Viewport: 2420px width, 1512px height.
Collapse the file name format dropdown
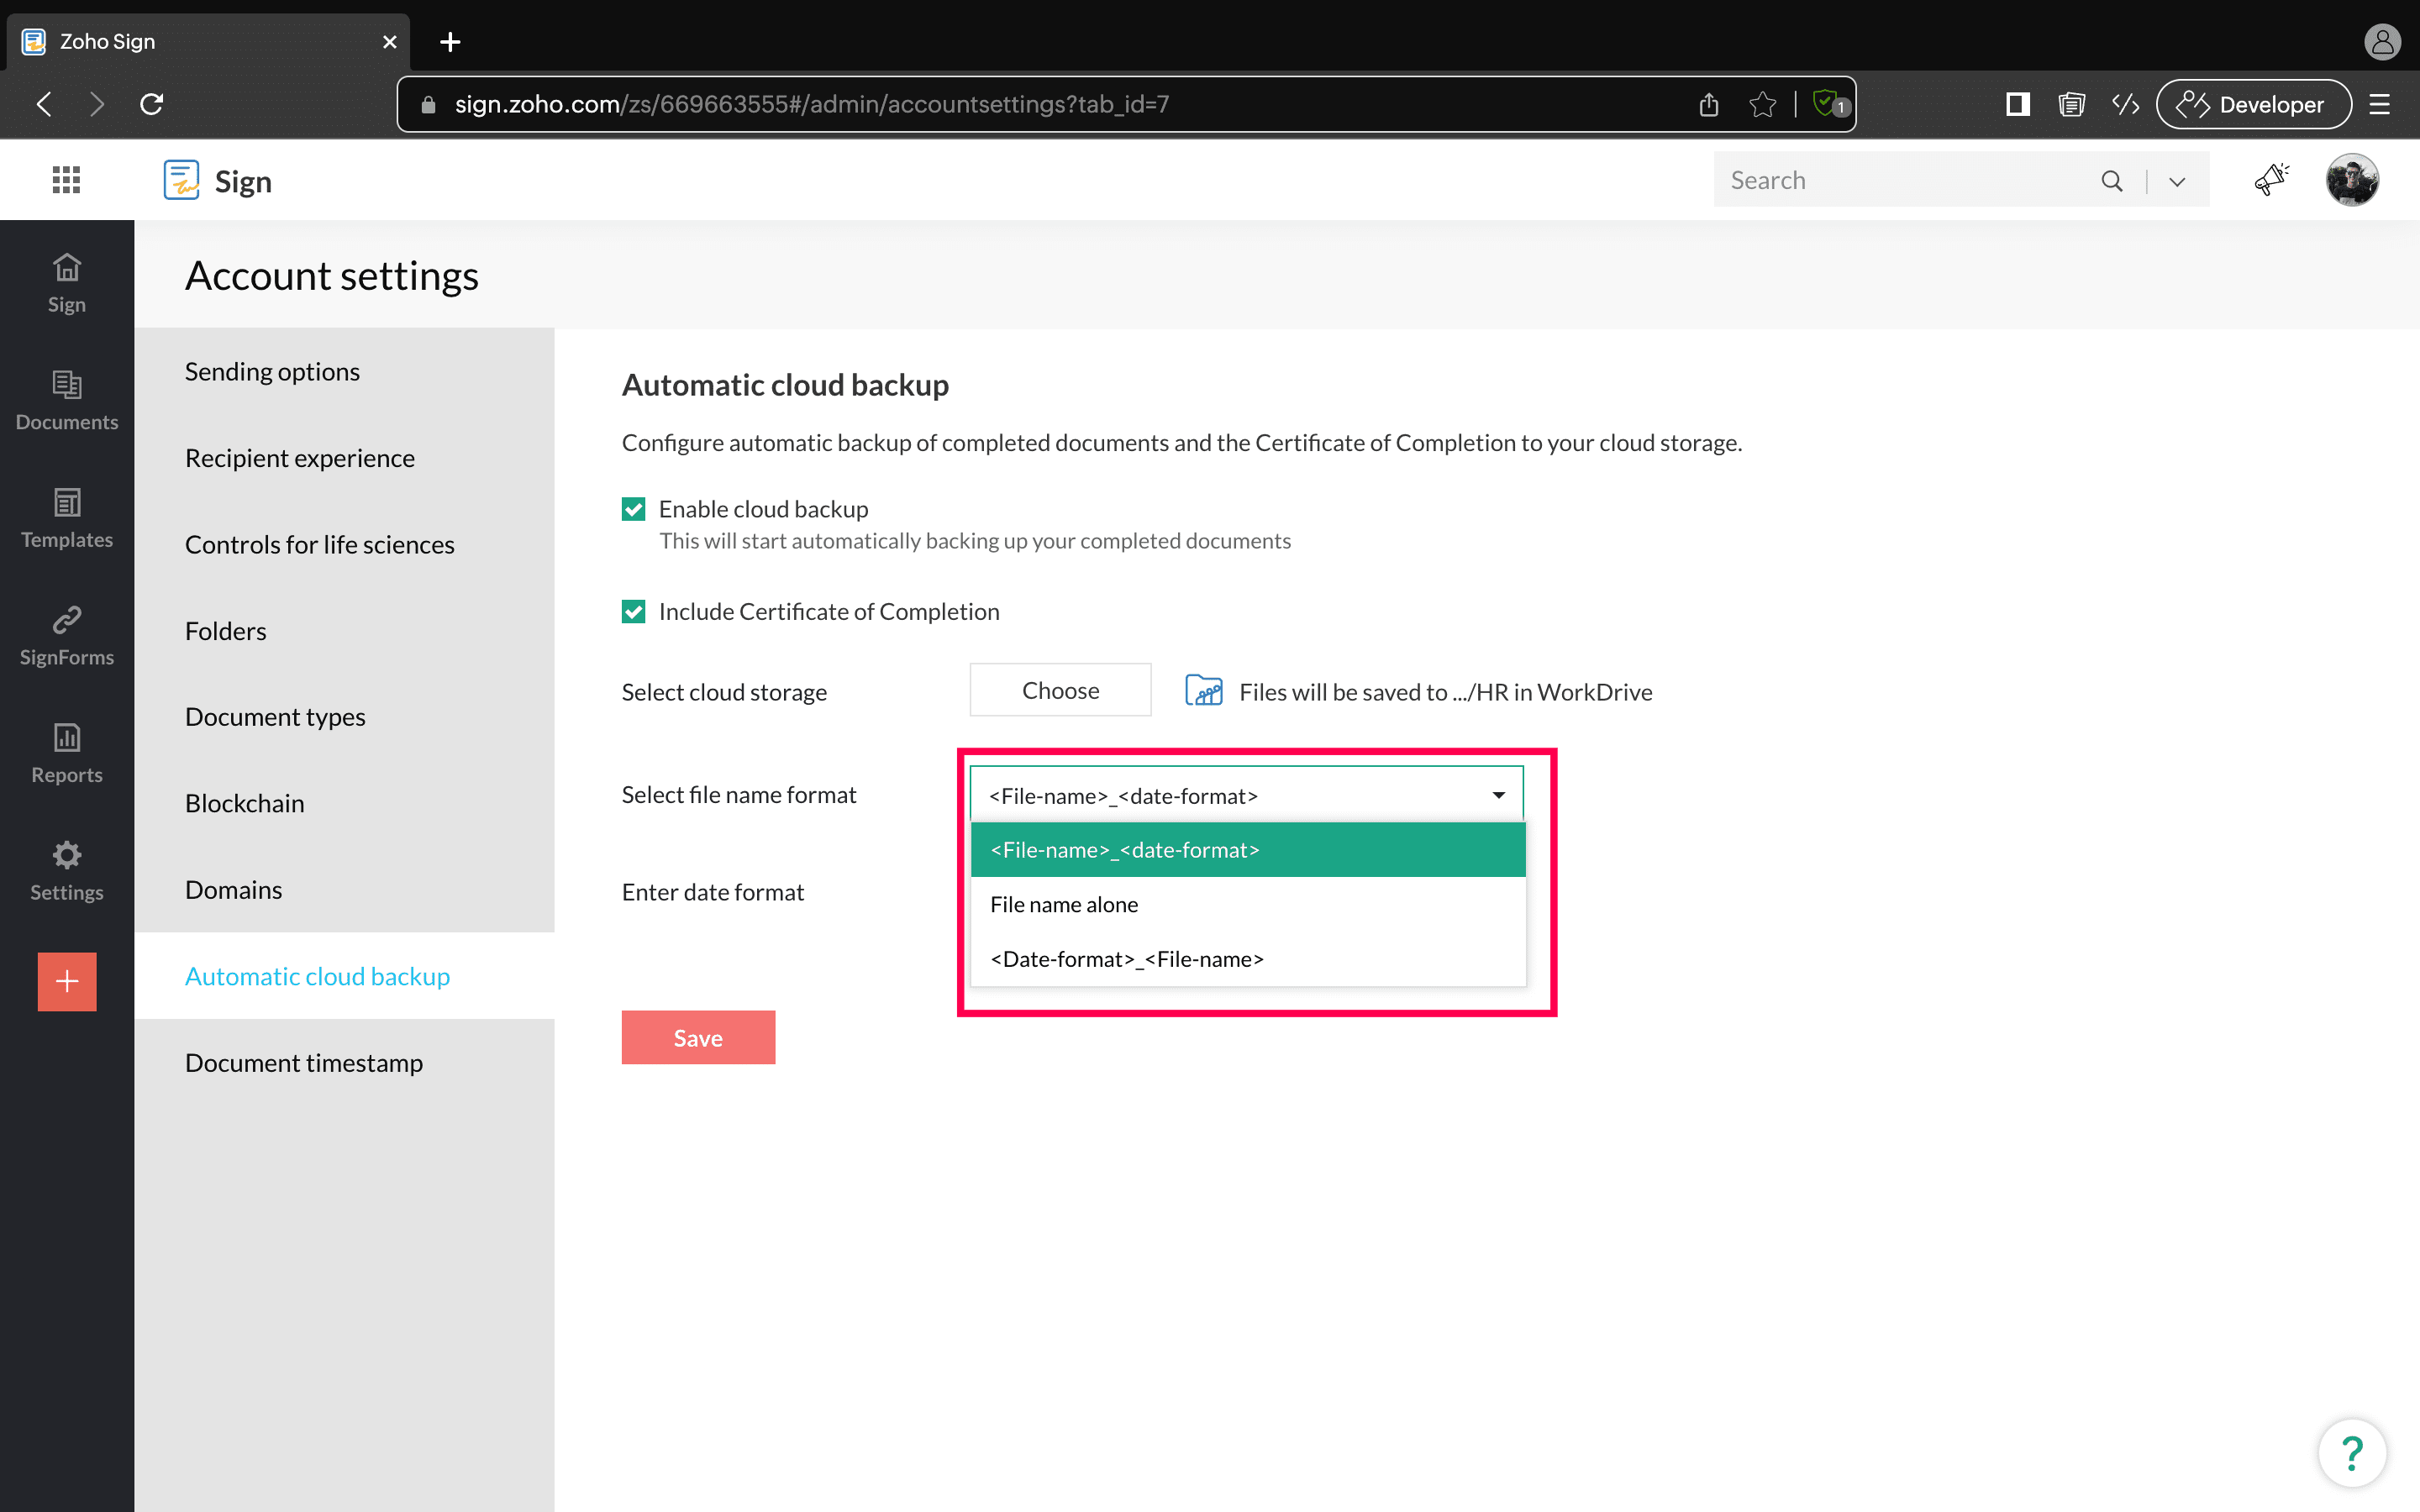[1497, 795]
